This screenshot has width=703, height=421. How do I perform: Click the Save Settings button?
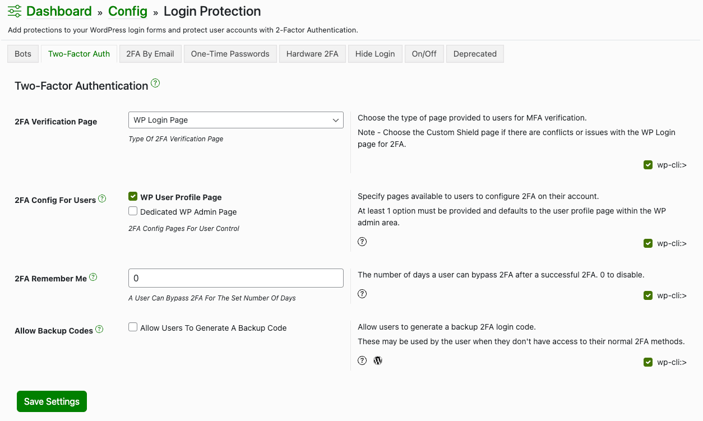click(52, 401)
